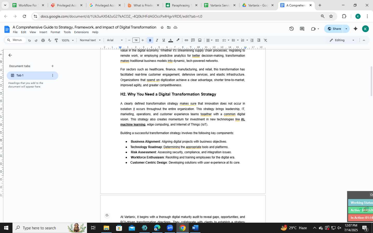Star the document
Screen dimensions: 373x233
click(162, 27)
